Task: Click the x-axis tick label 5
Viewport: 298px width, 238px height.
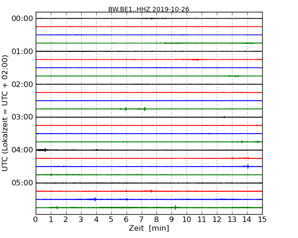Action: coord(111,220)
